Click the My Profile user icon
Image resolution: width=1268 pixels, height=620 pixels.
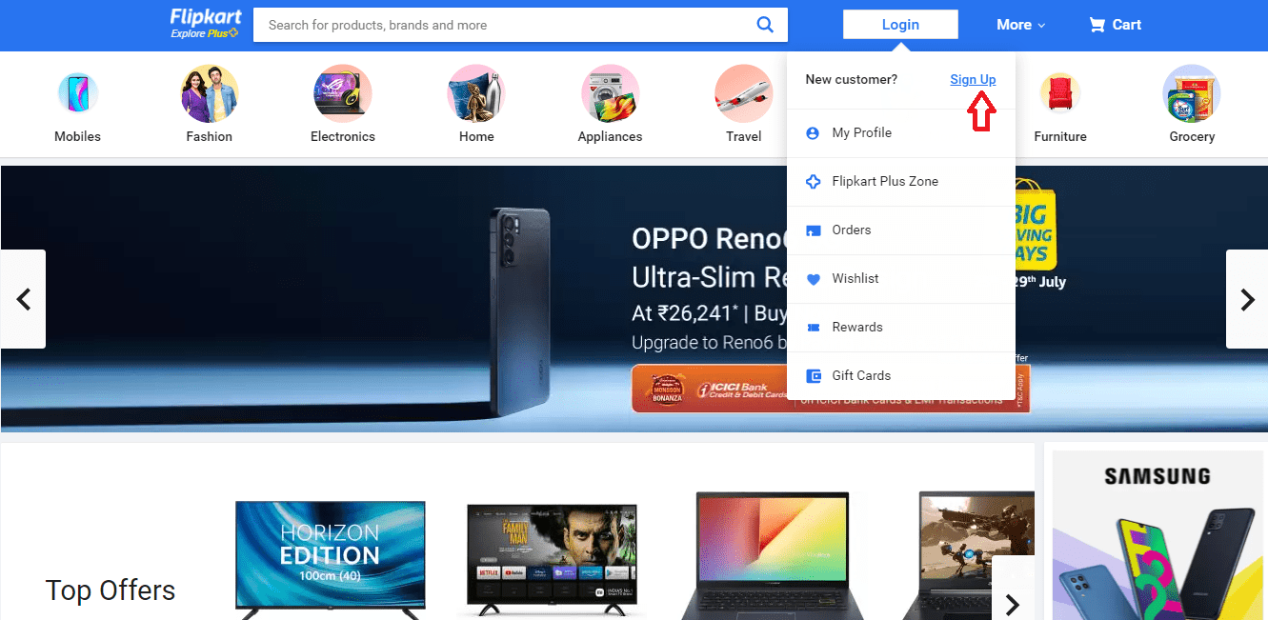point(813,133)
